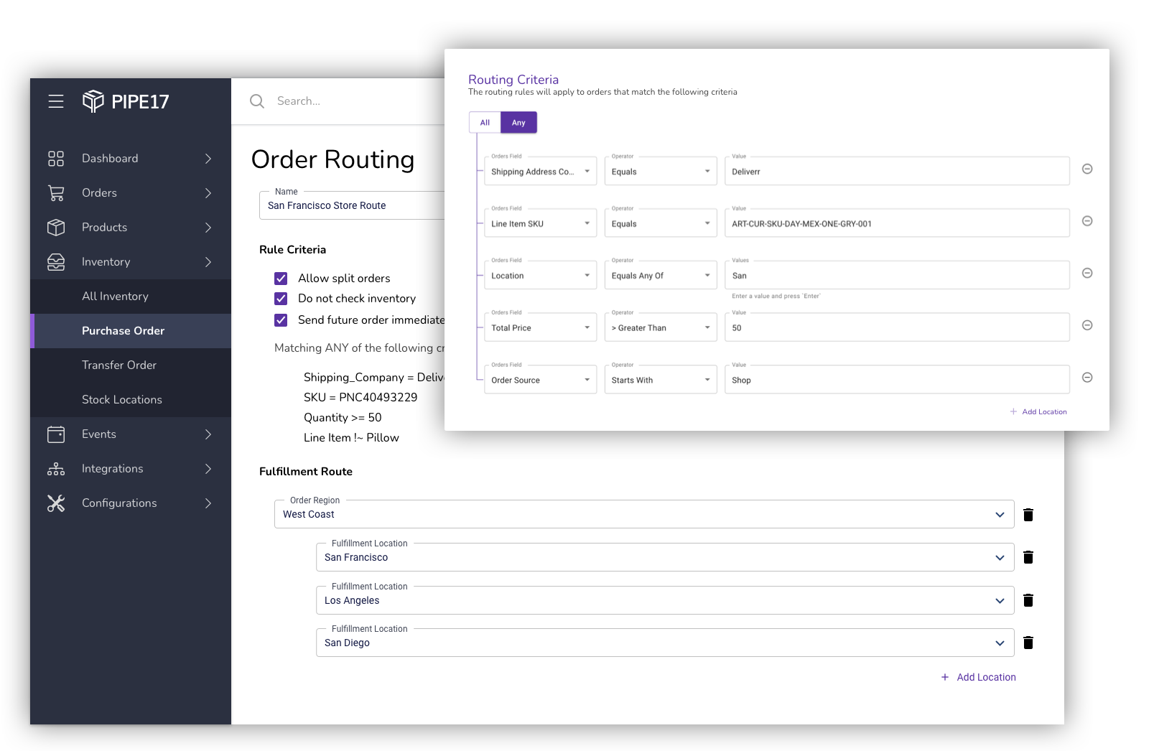Open the Shipping Address Co... field dropdown
This screenshot has width=1154, height=751.
point(540,172)
